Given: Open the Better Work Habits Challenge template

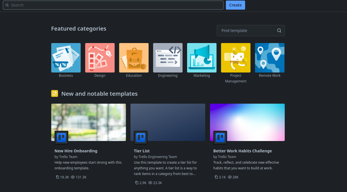Looking at the screenshot, I should pyautogui.click(x=242, y=151).
